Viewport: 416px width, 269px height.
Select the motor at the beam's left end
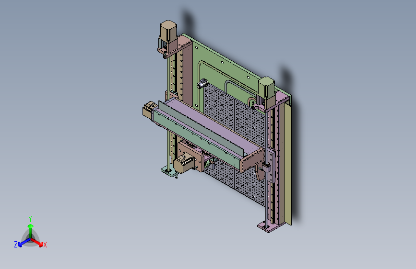pyautogui.click(x=149, y=110)
